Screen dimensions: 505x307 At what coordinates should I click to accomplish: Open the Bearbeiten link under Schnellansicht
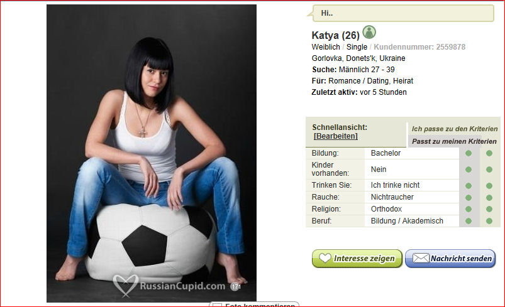[x=336, y=136]
